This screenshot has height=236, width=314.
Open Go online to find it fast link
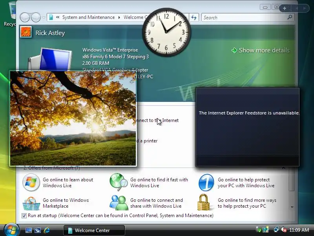coord(159,183)
